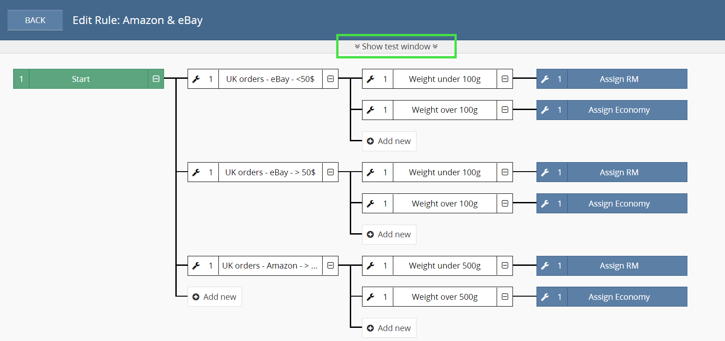Viewport: 725px width, 341px height.
Task: Collapse the UK orders - eBay - > 50$ branch
Action: pyautogui.click(x=330, y=172)
